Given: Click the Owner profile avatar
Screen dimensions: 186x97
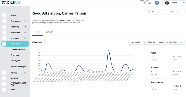Looking at the screenshot, I should click(167, 3).
